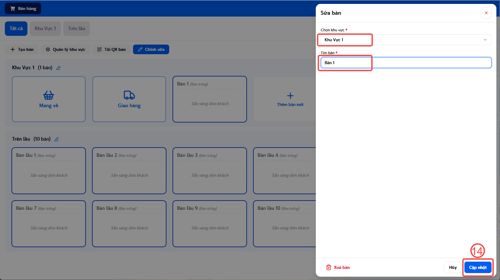Select the Bàn lầu 9 card
500x280 pixels.
[x=210, y=224]
